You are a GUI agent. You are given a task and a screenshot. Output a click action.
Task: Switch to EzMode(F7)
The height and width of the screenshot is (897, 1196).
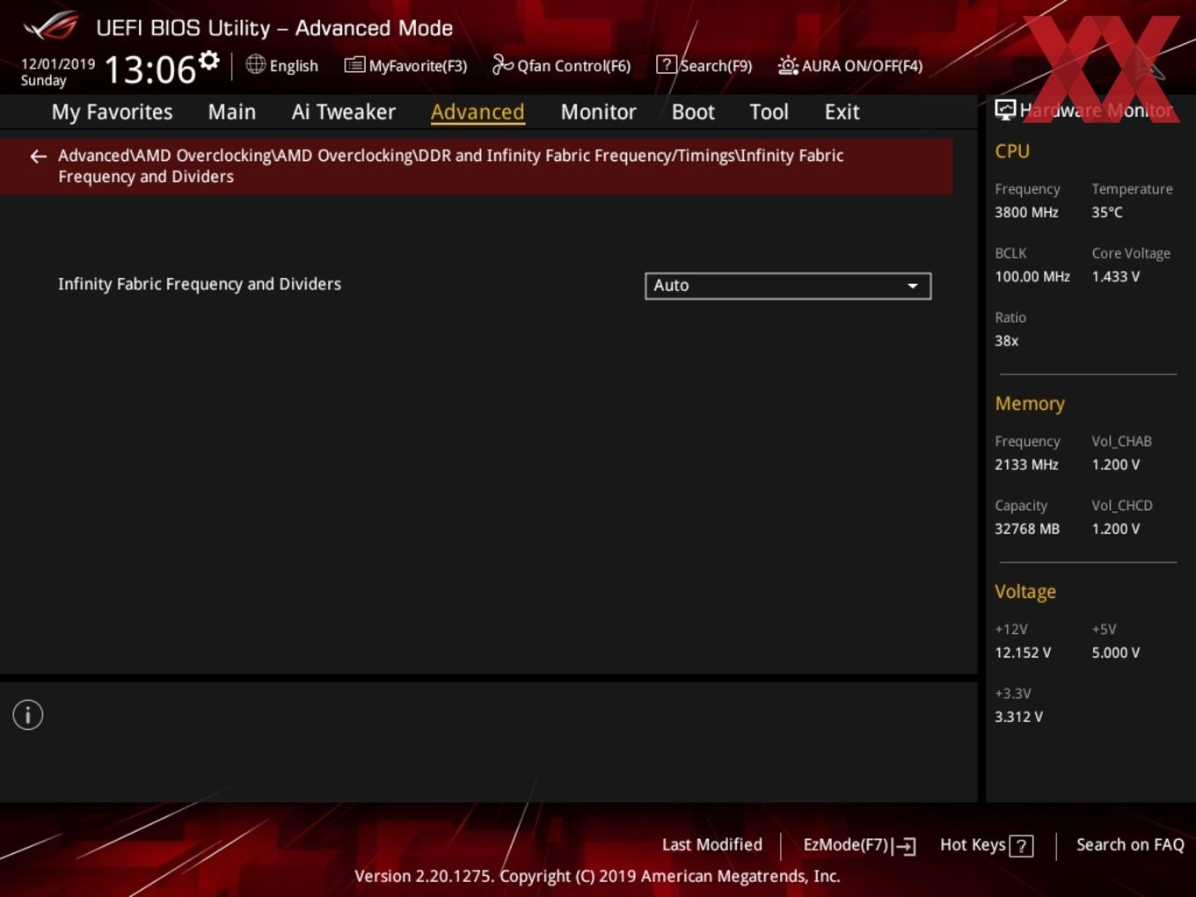point(859,845)
